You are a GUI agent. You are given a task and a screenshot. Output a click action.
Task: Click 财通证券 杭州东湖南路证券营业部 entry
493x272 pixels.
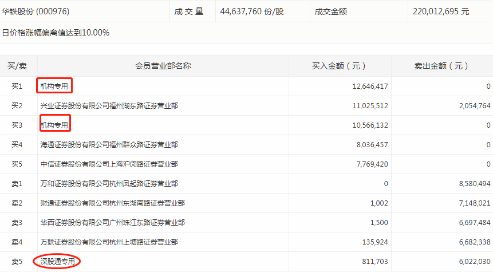click(x=112, y=203)
